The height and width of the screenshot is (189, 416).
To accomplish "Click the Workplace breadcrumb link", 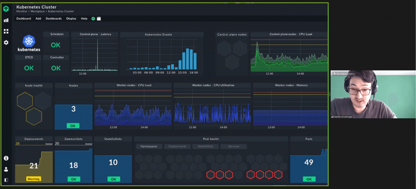I will [x=37, y=12].
